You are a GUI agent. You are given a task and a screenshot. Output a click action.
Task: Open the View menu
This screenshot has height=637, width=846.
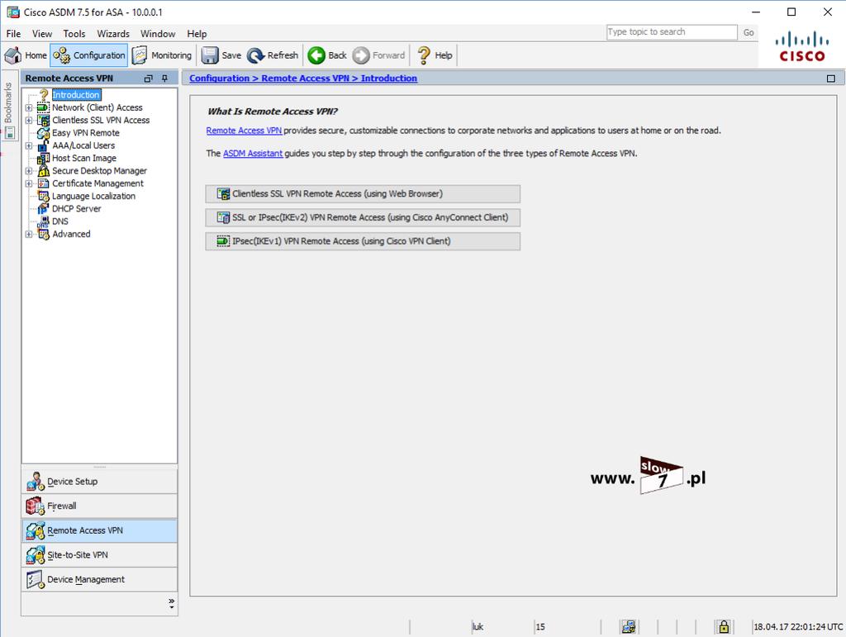(42, 33)
